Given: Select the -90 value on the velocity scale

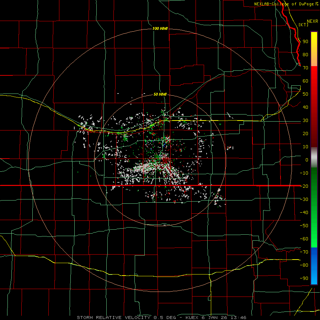Looking at the screenshot, I should [304, 278].
